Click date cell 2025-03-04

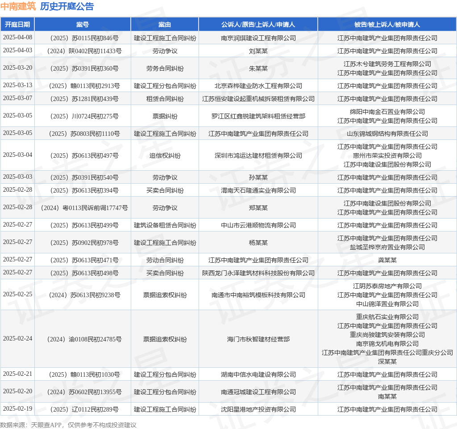17,155
